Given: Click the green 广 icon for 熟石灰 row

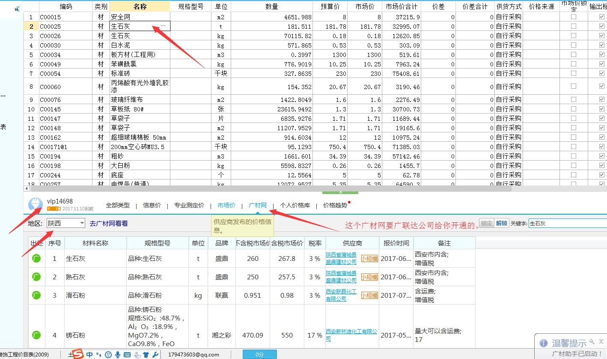Looking at the screenshot, I should click(36, 277).
